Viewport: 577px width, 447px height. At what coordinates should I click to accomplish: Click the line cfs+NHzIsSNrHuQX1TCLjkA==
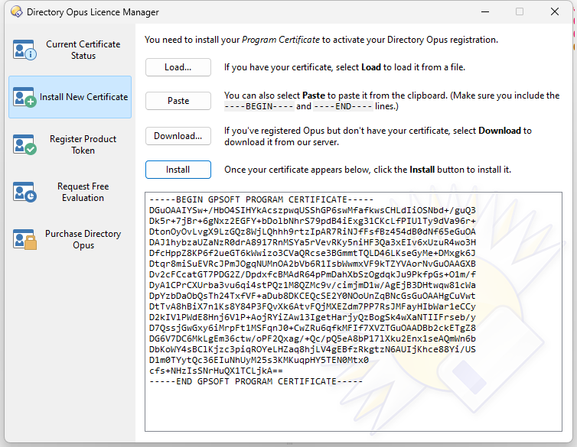pyautogui.click(x=216, y=371)
